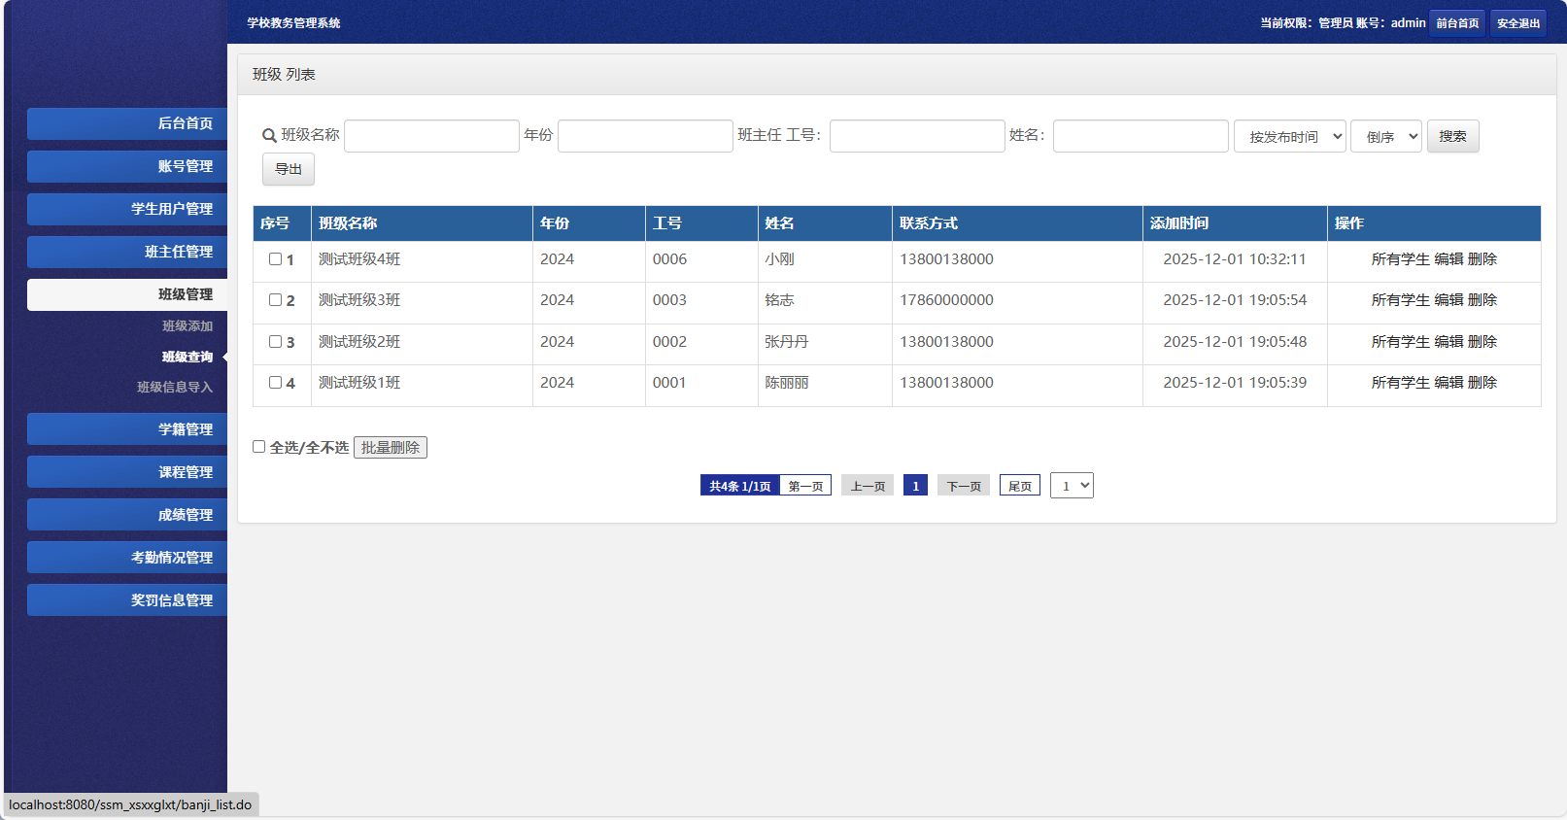Image resolution: width=1567 pixels, height=820 pixels.
Task: Click the 学校教务管理系统 title
Action: click(293, 23)
